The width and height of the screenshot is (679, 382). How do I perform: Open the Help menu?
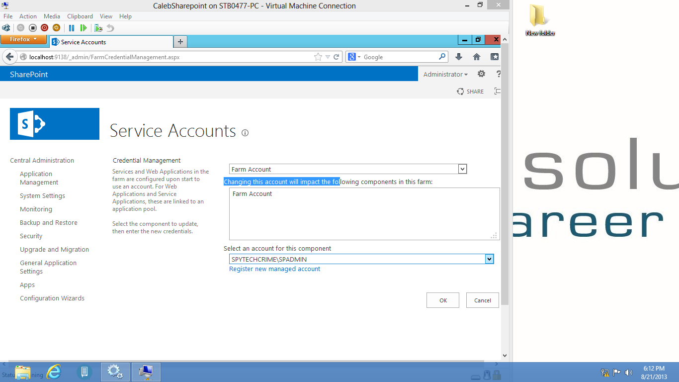click(126, 16)
